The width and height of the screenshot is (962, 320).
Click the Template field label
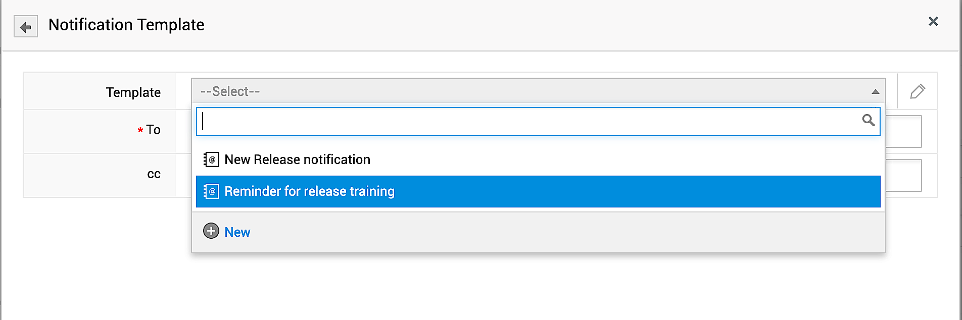point(133,92)
